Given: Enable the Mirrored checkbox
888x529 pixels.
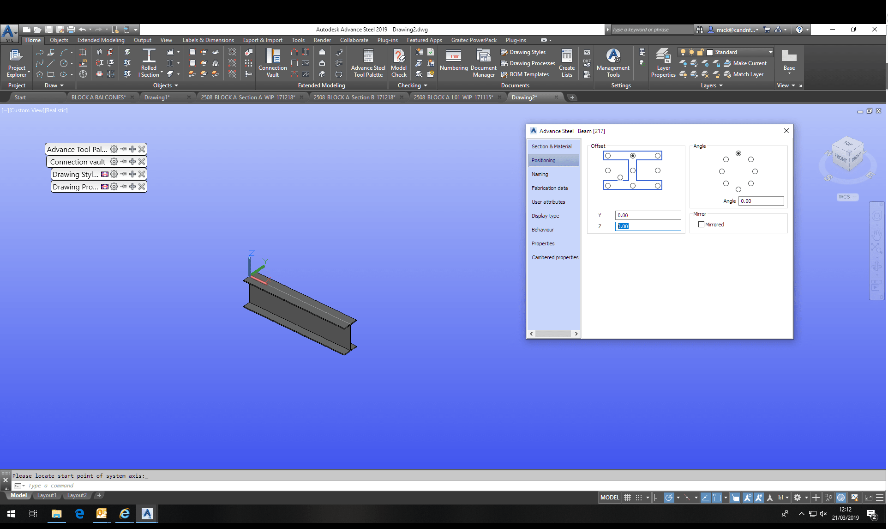Looking at the screenshot, I should point(701,224).
